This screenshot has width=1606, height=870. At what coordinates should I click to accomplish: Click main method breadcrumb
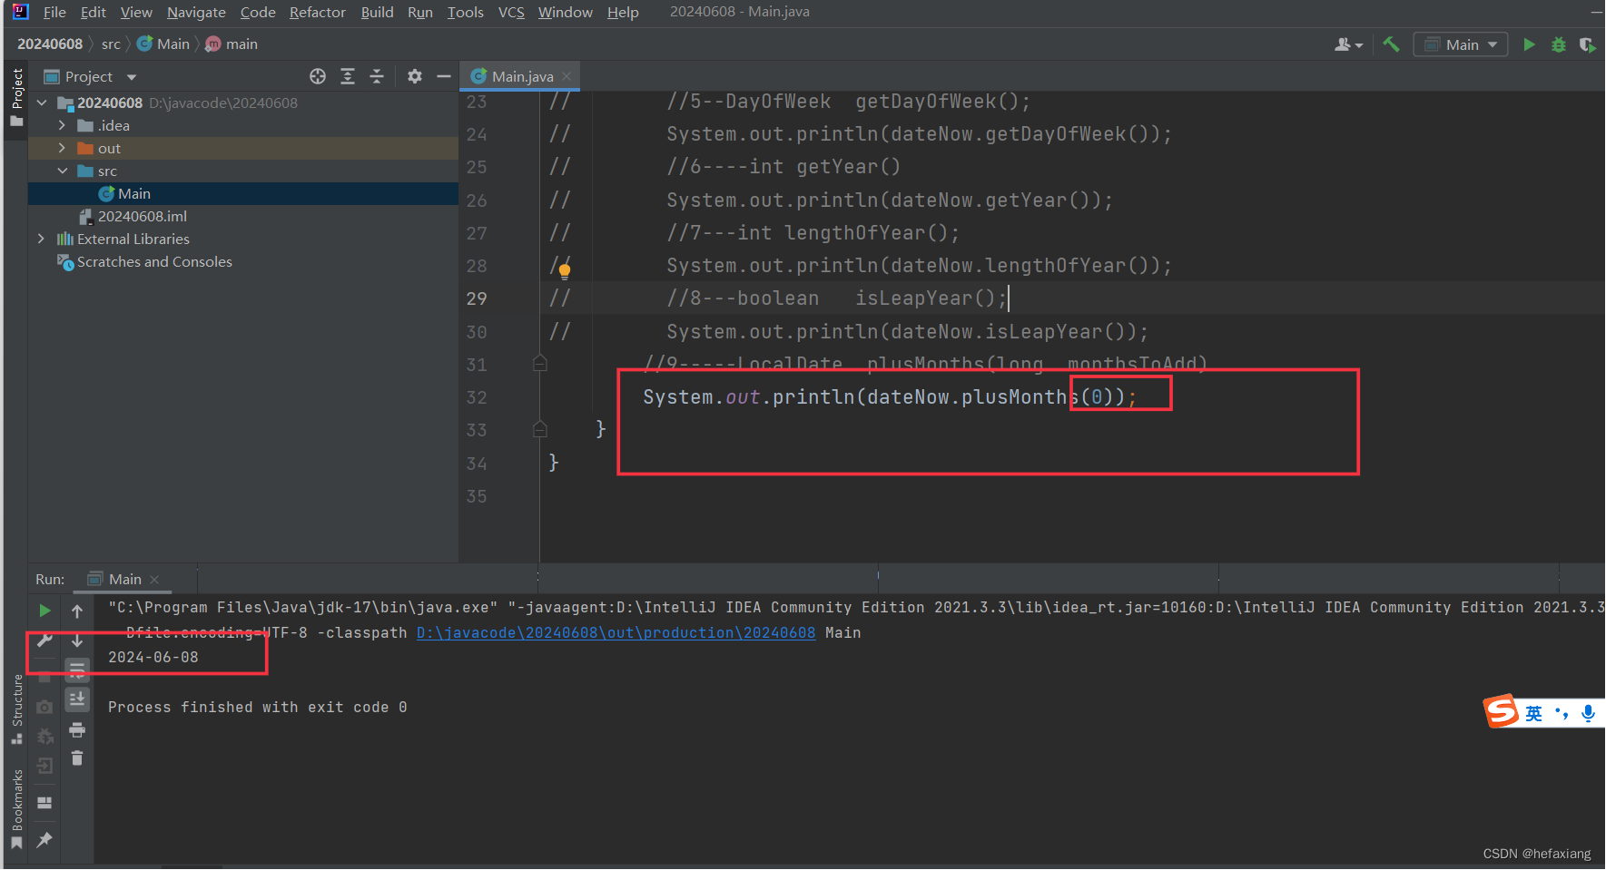pyautogui.click(x=232, y=44)
